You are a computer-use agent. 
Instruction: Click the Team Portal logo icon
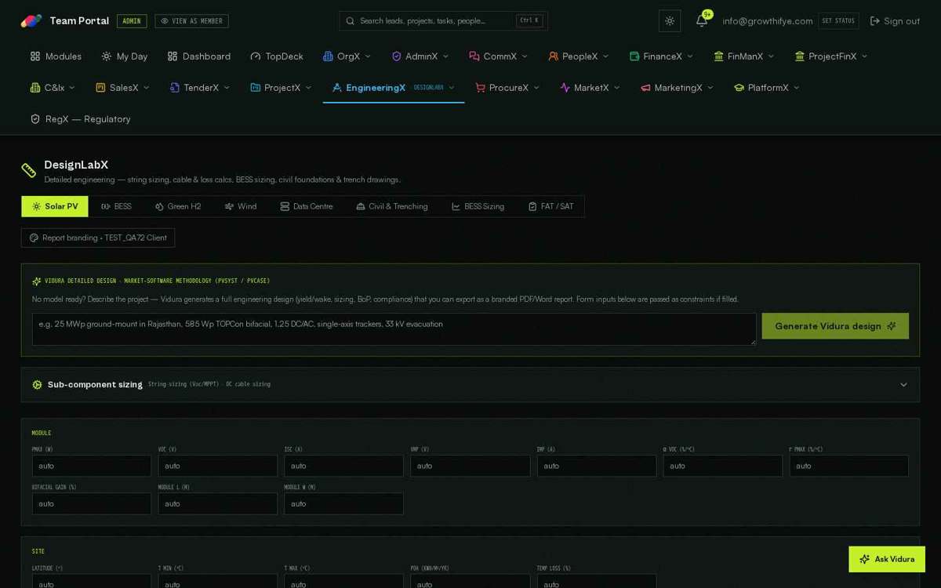point(31,21)
